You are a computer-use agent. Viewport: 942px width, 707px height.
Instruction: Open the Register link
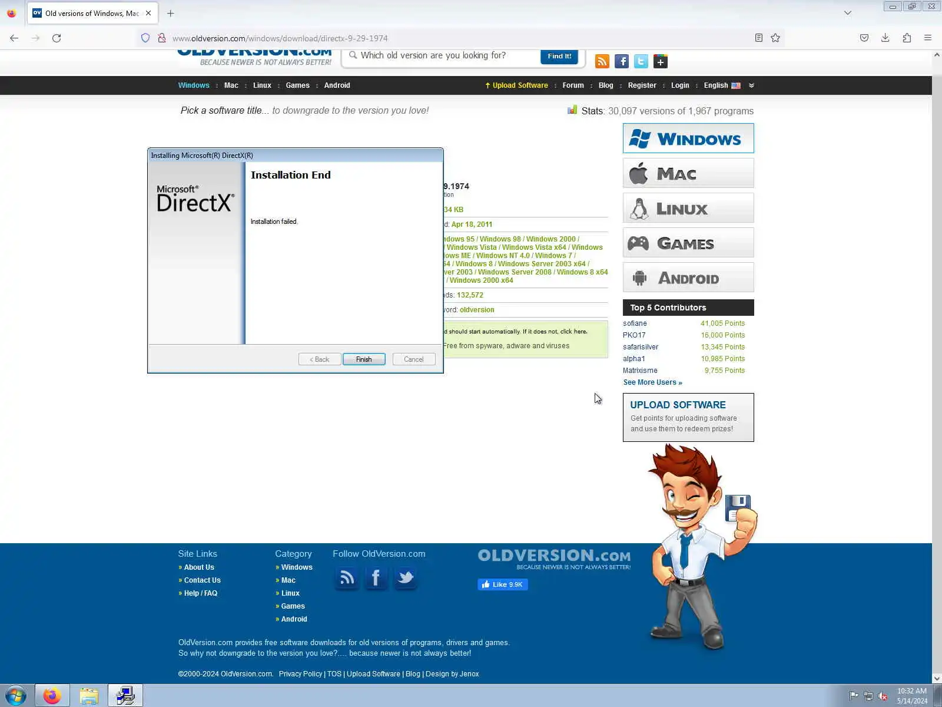tap(642, 85)
